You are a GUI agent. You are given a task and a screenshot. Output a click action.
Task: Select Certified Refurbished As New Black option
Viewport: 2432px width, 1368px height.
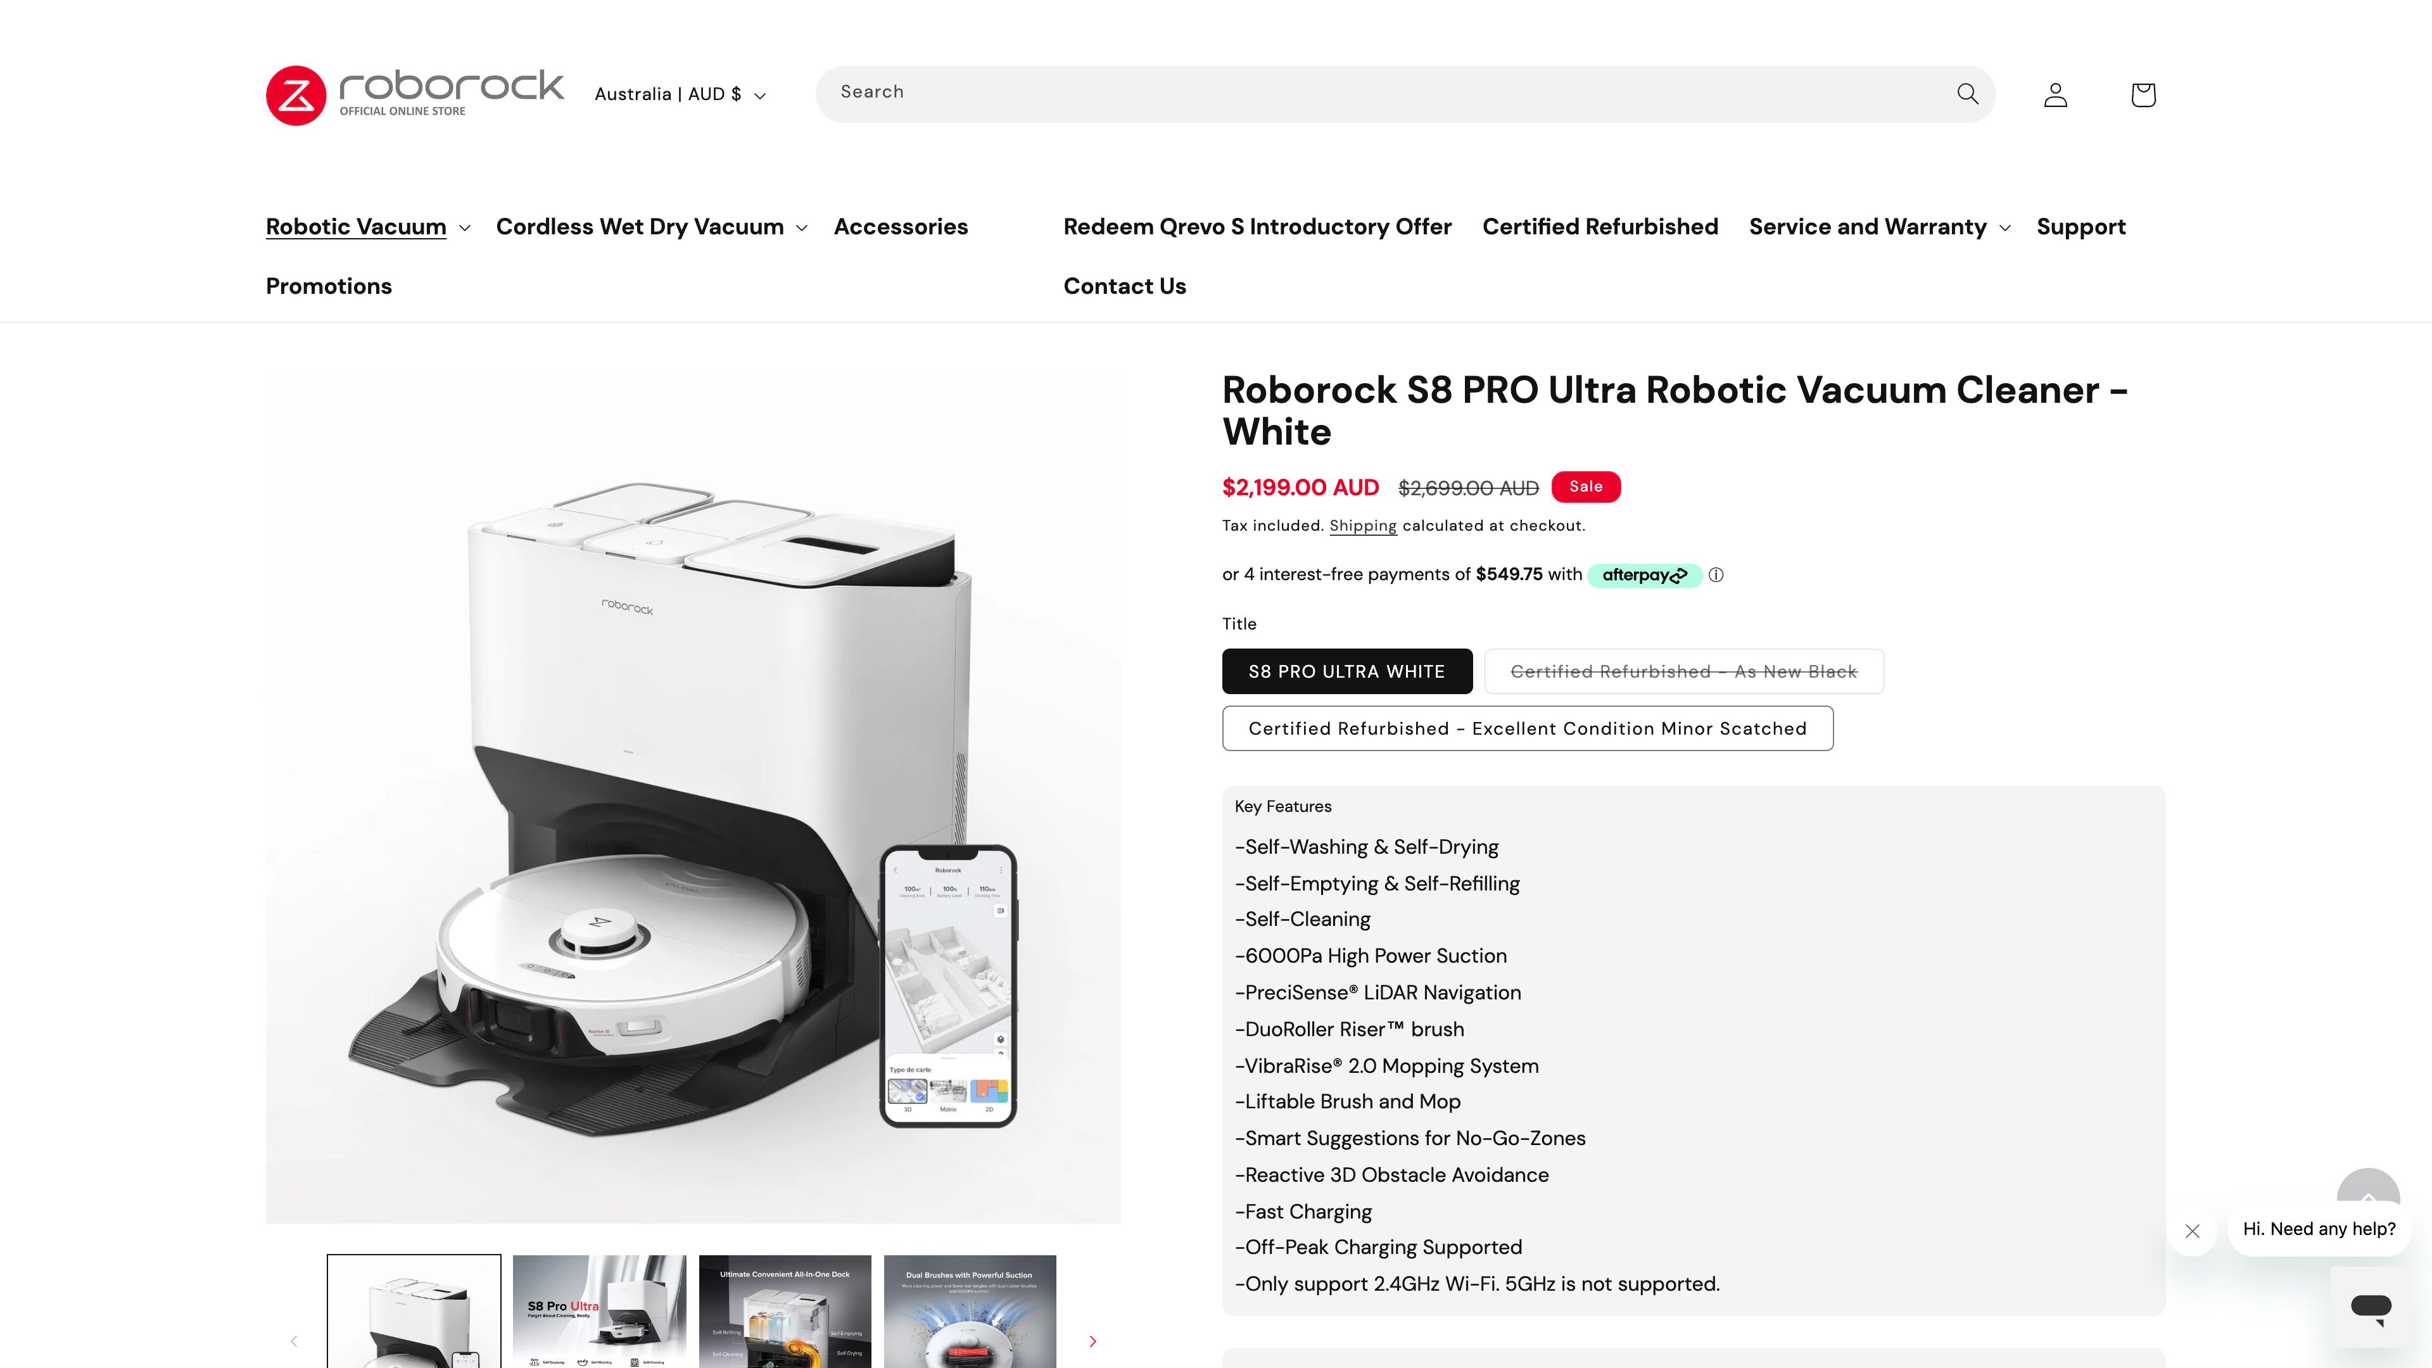(x=1684, y=671)
